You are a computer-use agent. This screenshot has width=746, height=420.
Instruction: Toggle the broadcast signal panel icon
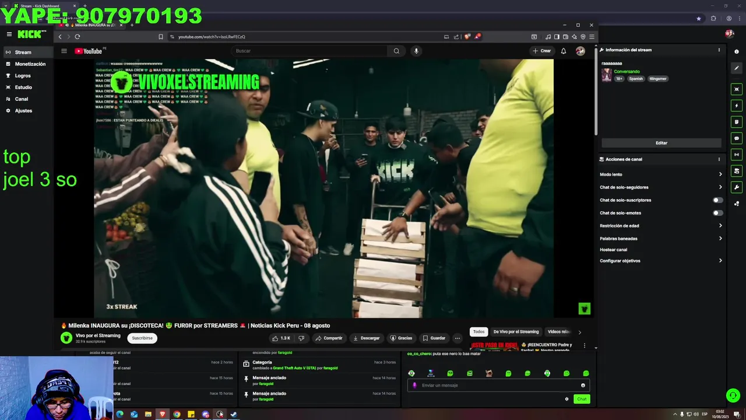737,155
